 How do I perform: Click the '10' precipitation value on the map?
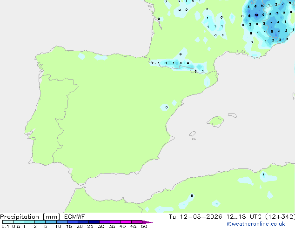tap(262, 6)
